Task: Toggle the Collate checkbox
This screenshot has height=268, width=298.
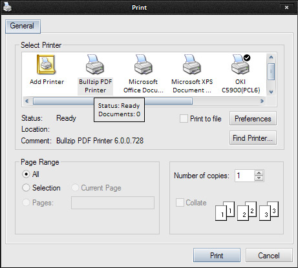Action: click(180, 203)
